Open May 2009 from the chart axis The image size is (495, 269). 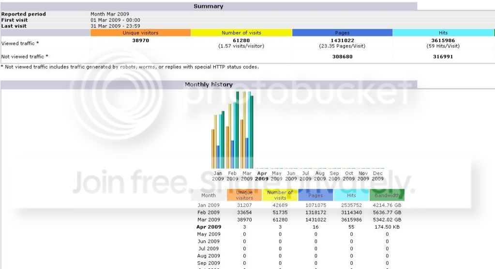pyautogui.click(x=277, y=176)
